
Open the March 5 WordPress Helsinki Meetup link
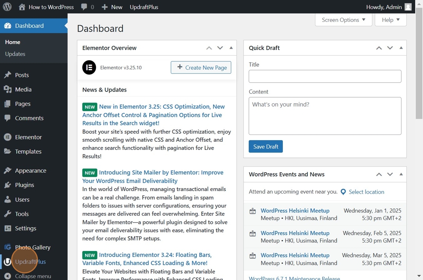[295, 255]
